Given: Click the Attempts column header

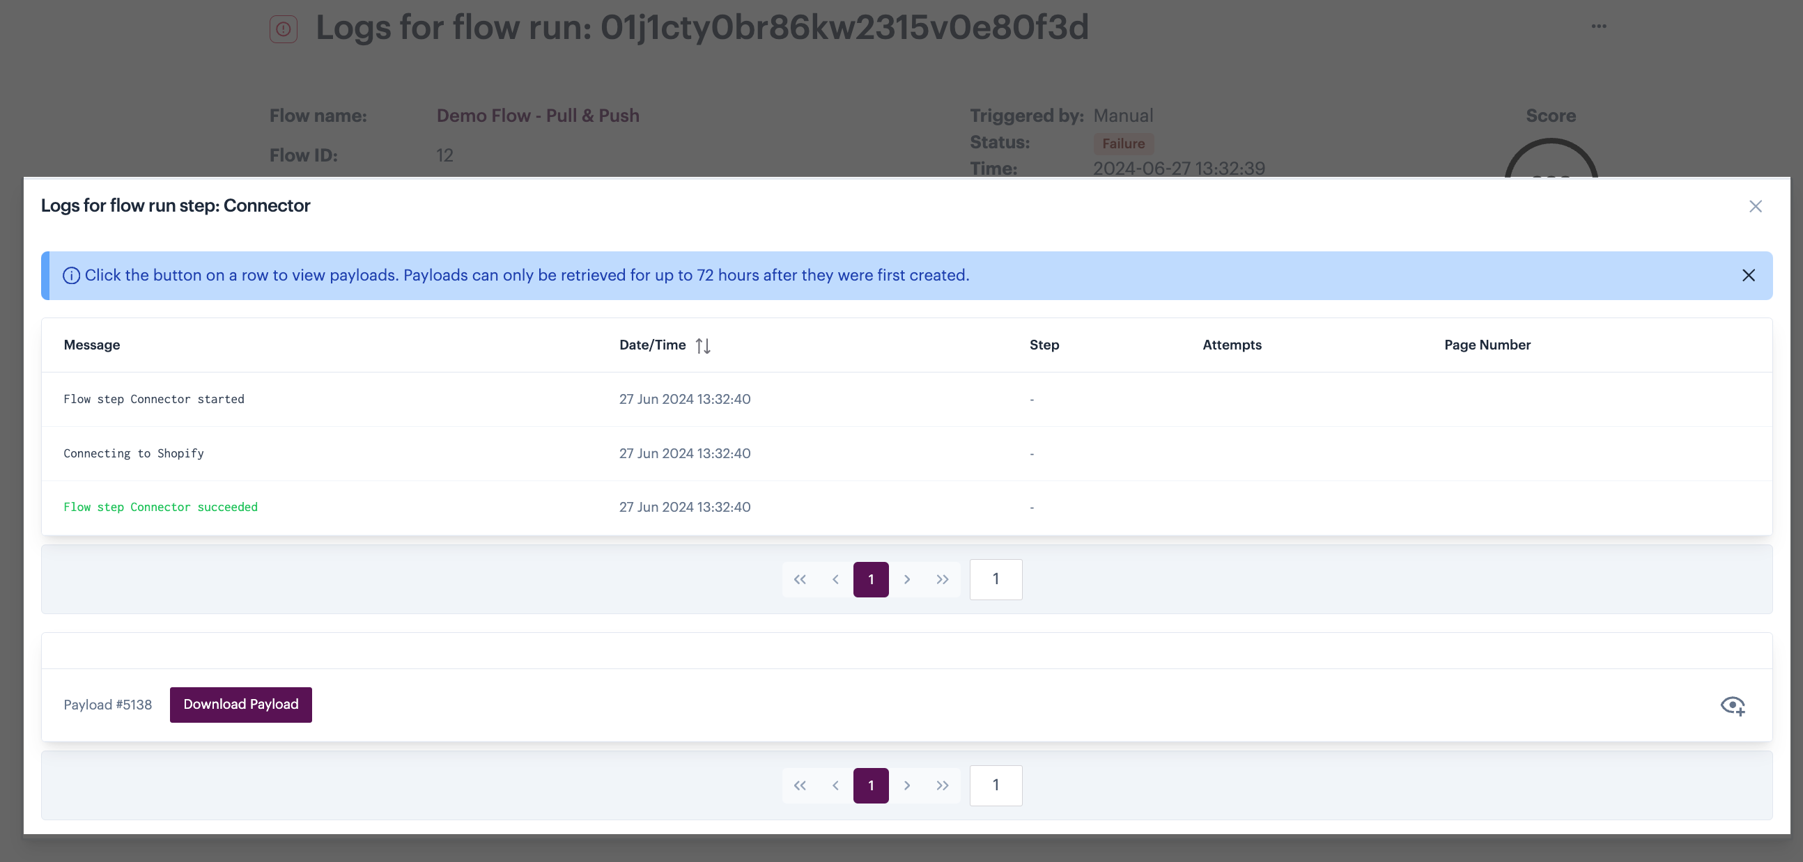Looking at the screenshot, I should tap(1232, 345).
